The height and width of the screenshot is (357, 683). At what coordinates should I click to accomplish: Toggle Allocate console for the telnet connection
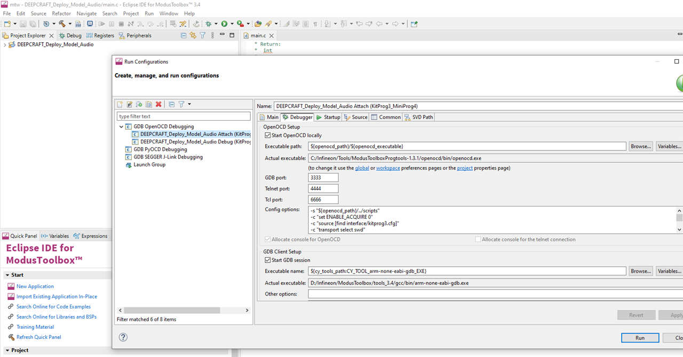(478, 240)
